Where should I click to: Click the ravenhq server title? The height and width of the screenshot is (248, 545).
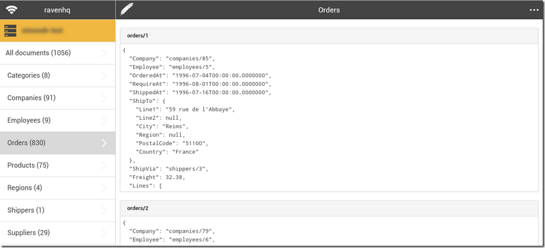coord(57,10)
